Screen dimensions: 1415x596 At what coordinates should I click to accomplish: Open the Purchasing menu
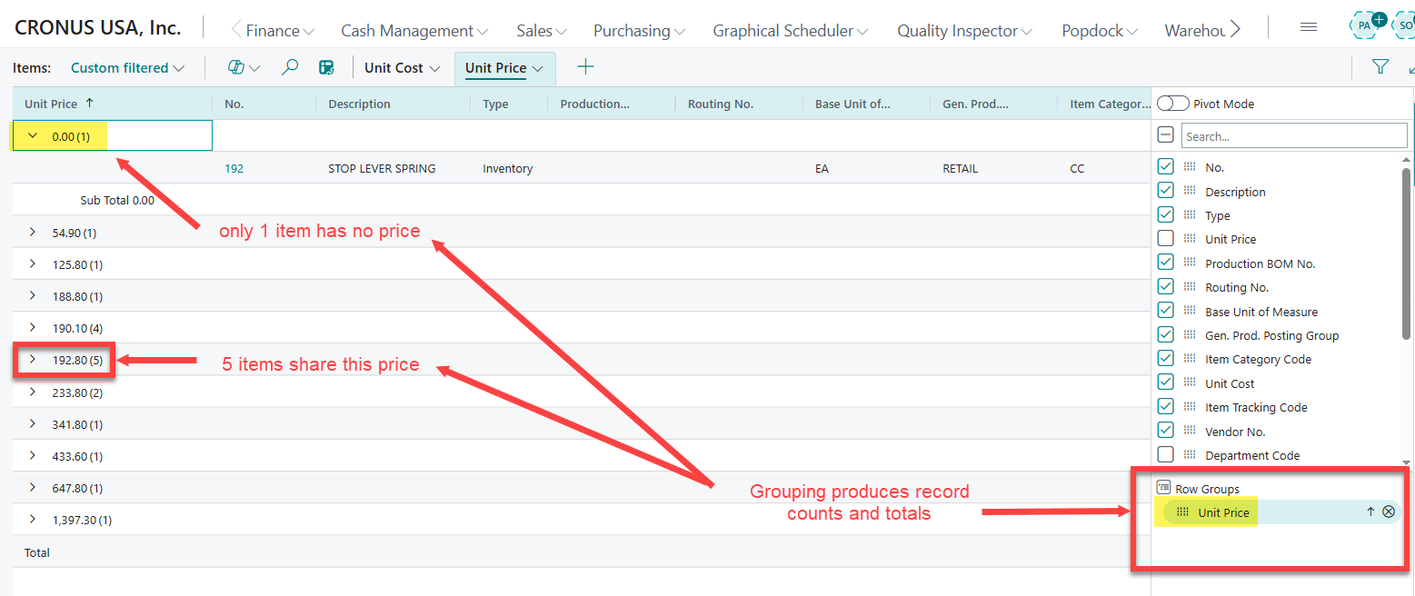639,30
